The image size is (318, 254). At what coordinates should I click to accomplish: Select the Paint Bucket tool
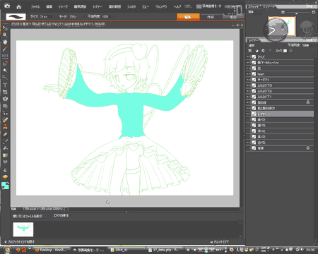click(5, 148)
